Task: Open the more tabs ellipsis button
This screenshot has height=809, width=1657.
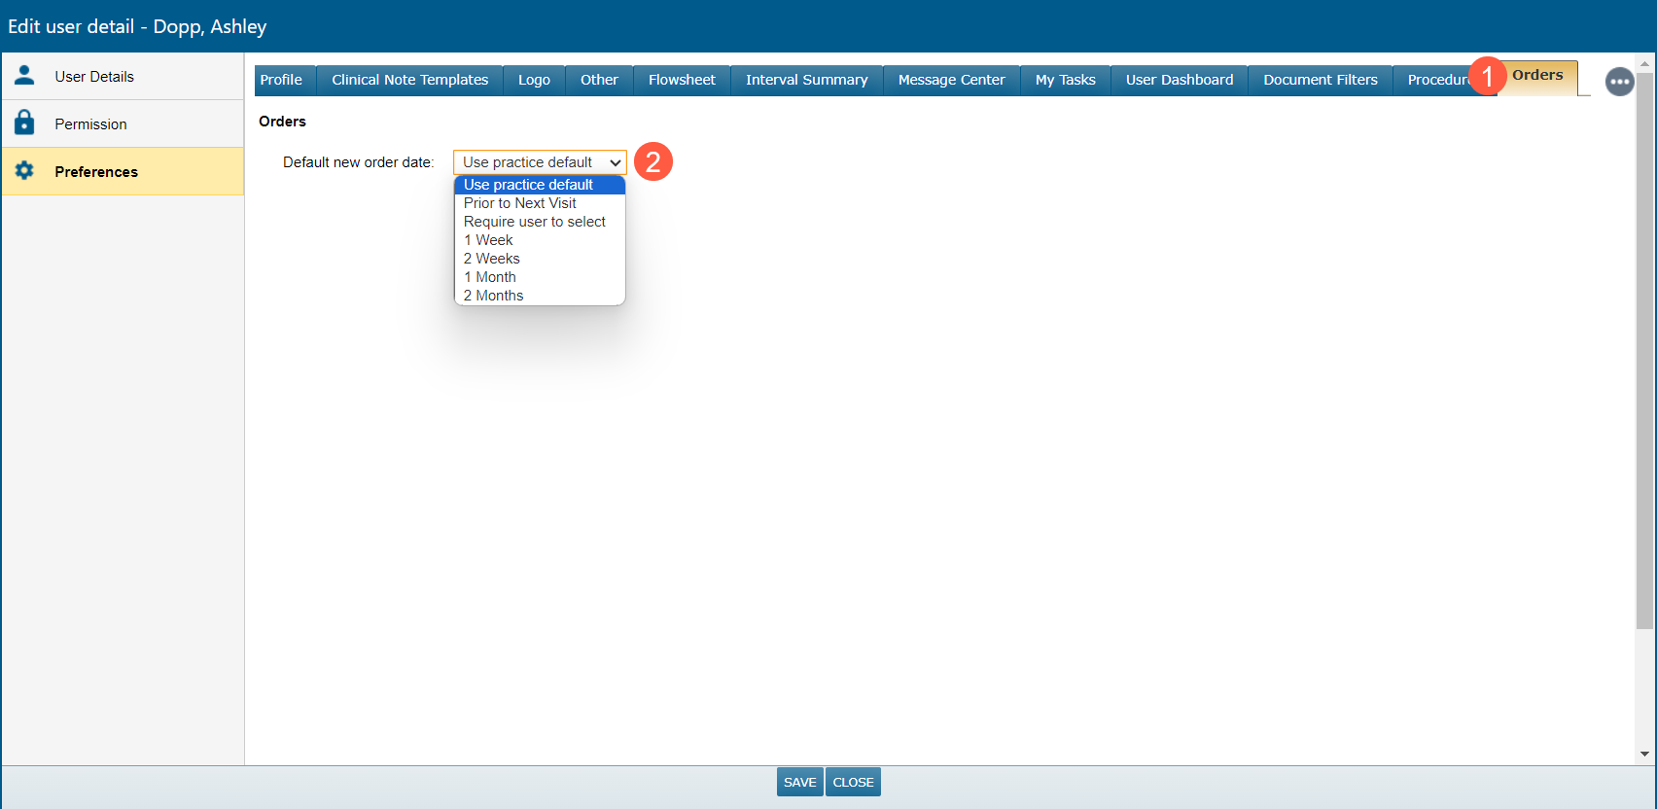Action: tap(1619, 82)
